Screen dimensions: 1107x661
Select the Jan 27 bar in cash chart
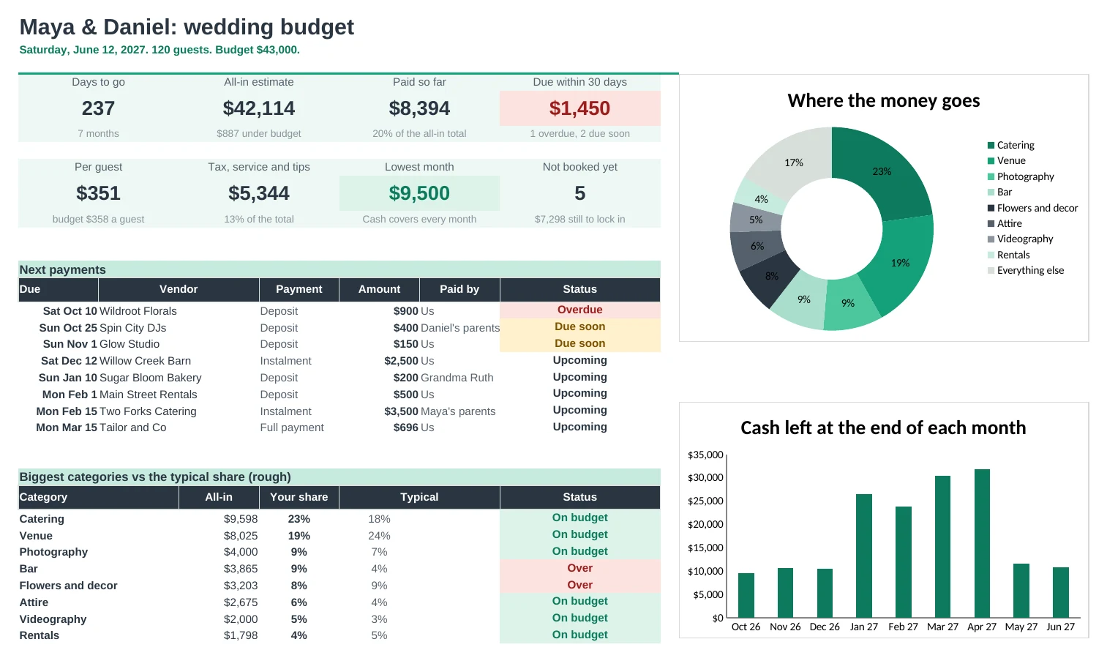(x=864, y=556)
